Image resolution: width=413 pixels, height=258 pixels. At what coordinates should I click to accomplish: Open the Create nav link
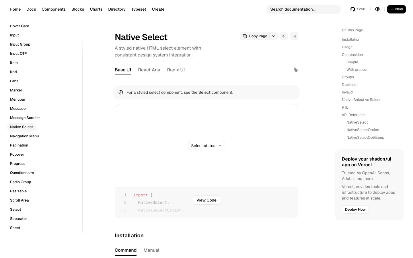158,9
